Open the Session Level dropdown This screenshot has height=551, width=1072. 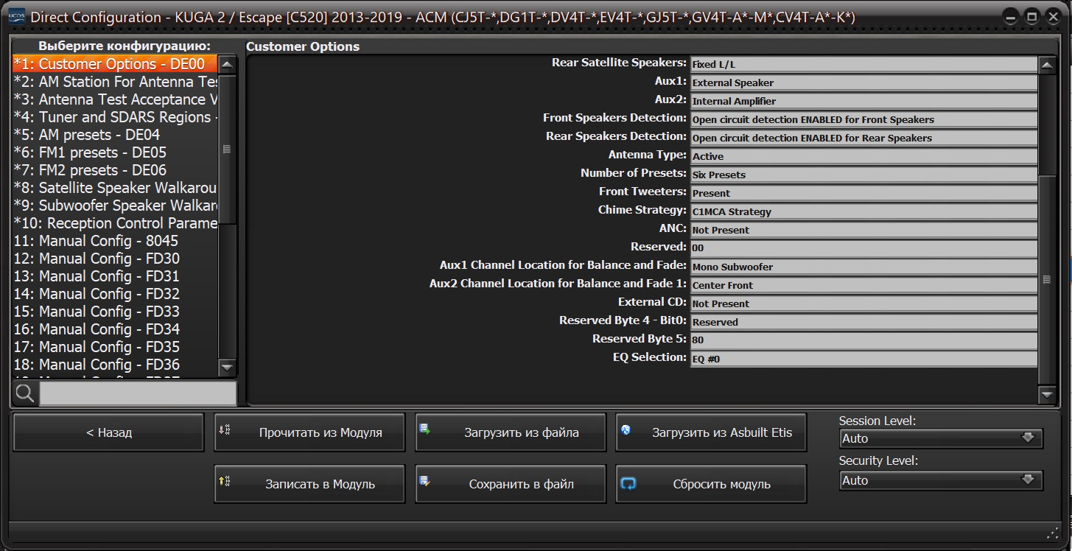(941, 438)
